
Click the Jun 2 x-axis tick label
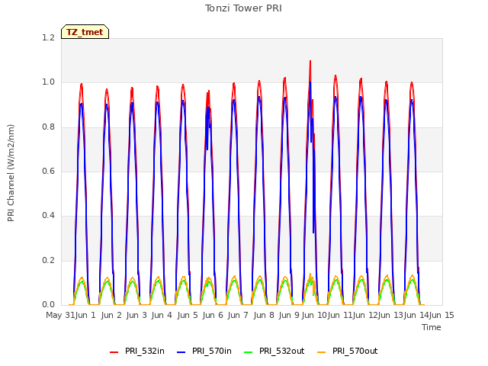click(x=111, y=315)
